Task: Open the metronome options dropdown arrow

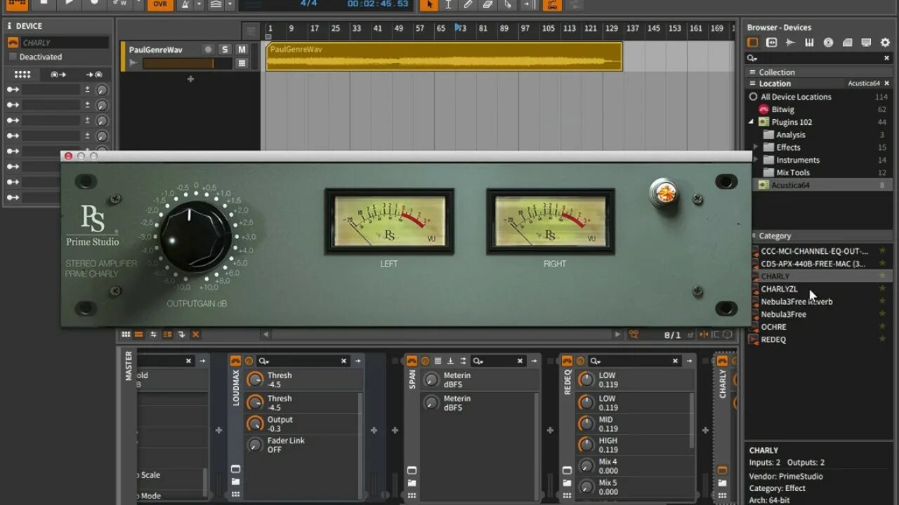Action: 199,4
